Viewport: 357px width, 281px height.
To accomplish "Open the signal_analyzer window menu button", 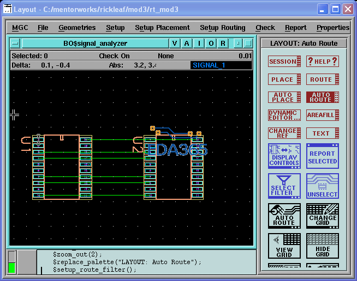I will tap(15, 44).
